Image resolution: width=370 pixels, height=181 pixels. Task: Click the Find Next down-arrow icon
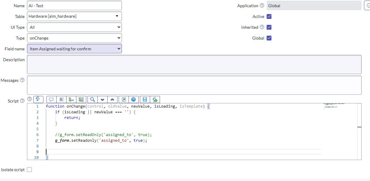(x=102, y=99)
